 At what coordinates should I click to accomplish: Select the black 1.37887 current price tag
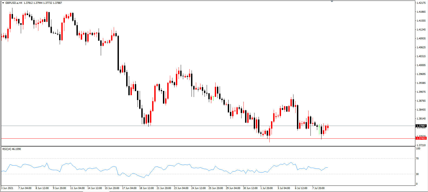[x=421, y=126]
